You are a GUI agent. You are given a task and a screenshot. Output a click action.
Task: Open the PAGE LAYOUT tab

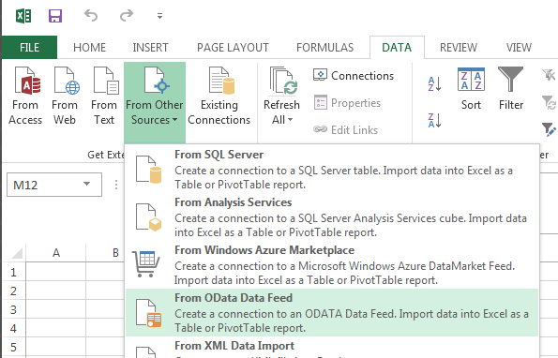point(233,47)
